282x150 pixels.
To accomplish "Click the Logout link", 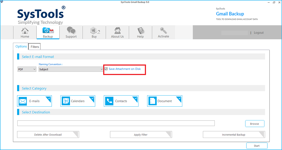I will point(259,33).
